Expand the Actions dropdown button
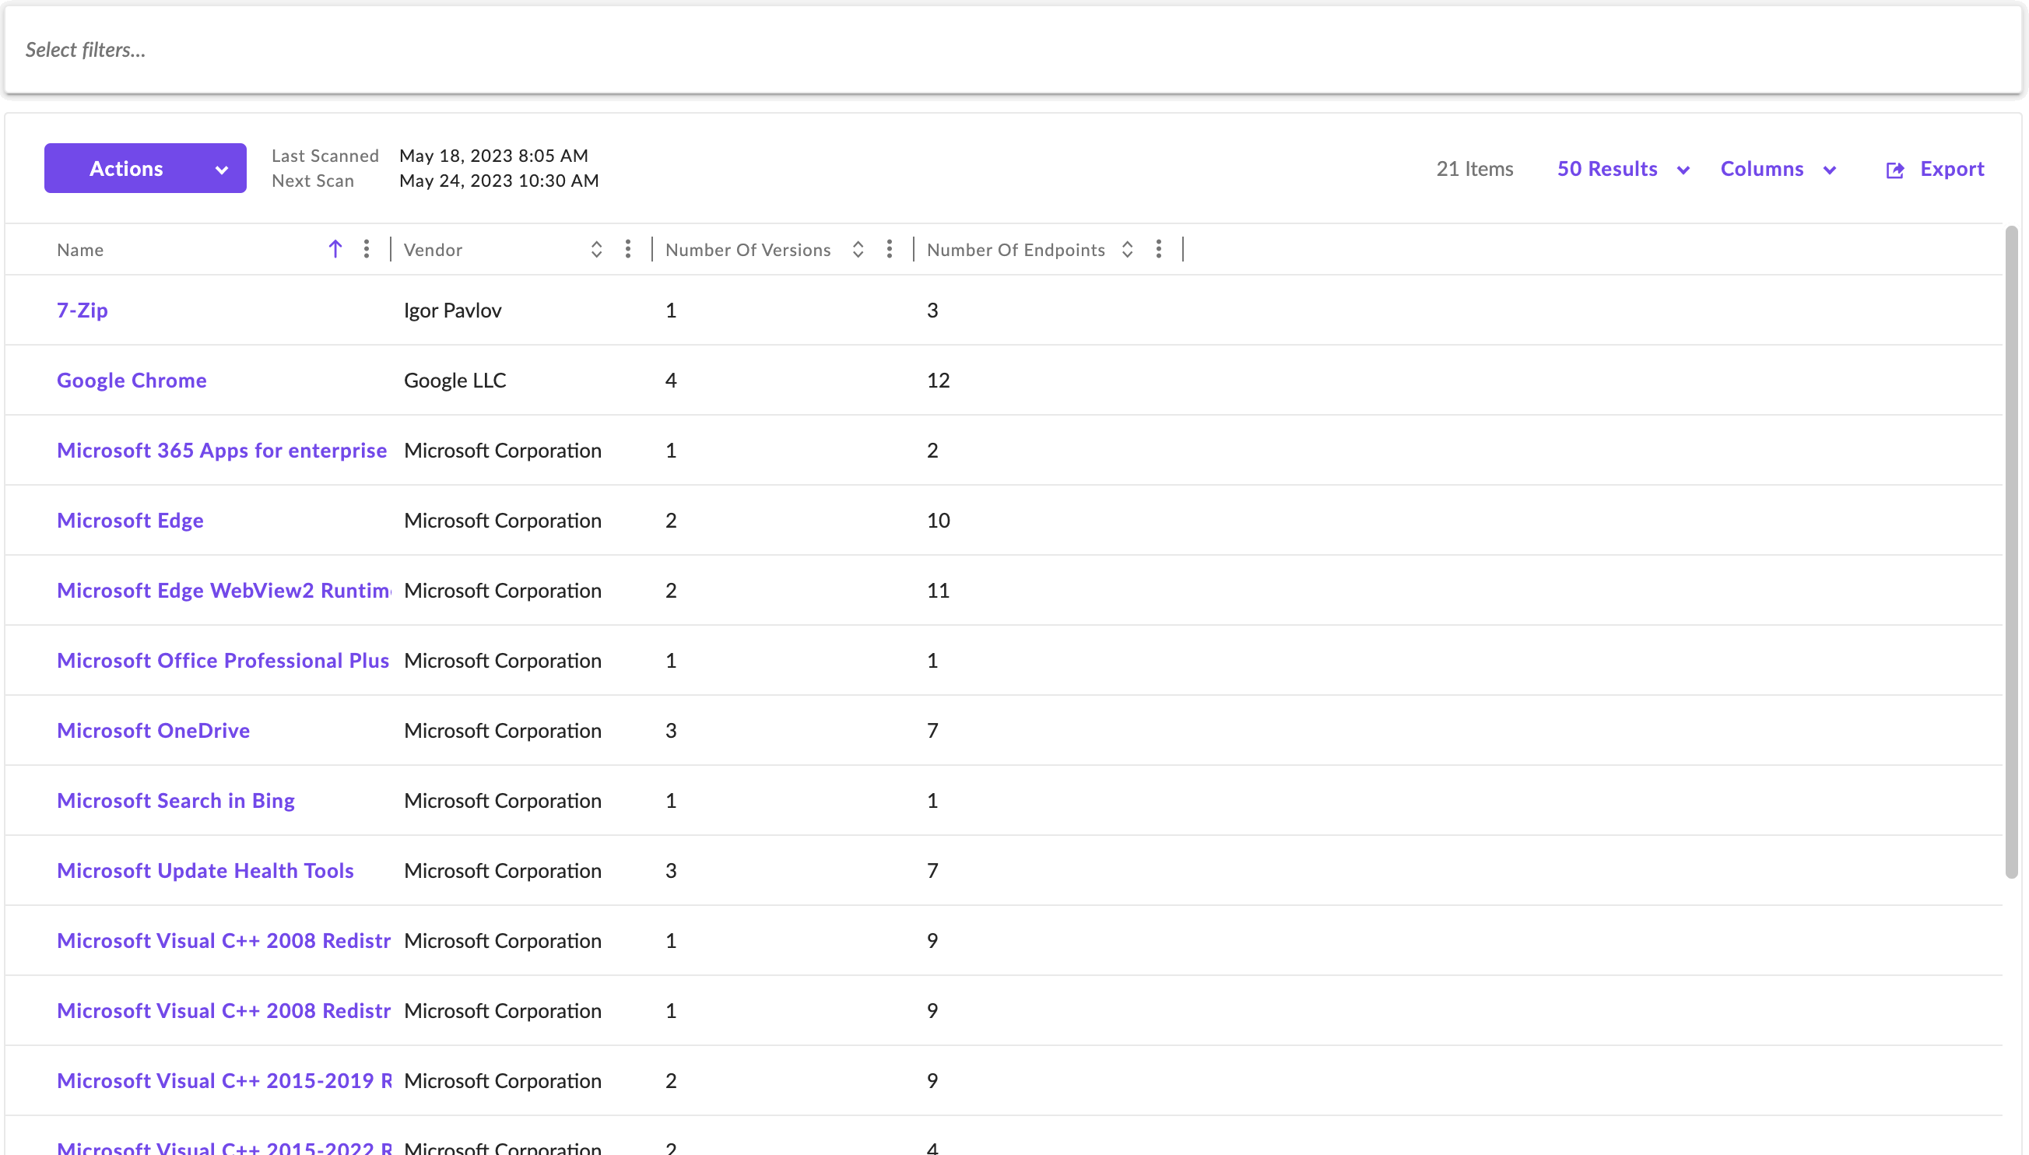 146,168
